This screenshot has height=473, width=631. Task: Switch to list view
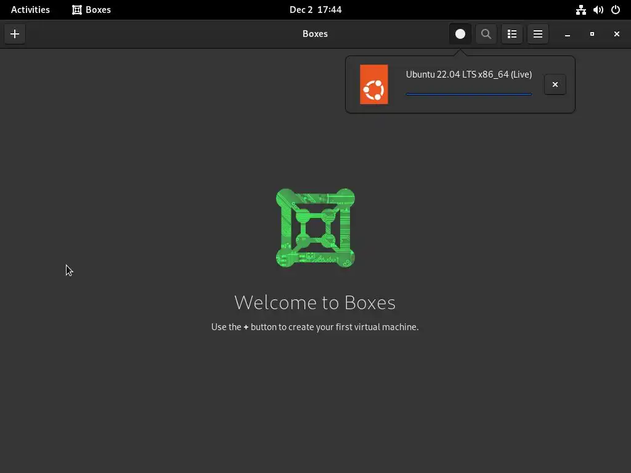click(x=512, y=34)
